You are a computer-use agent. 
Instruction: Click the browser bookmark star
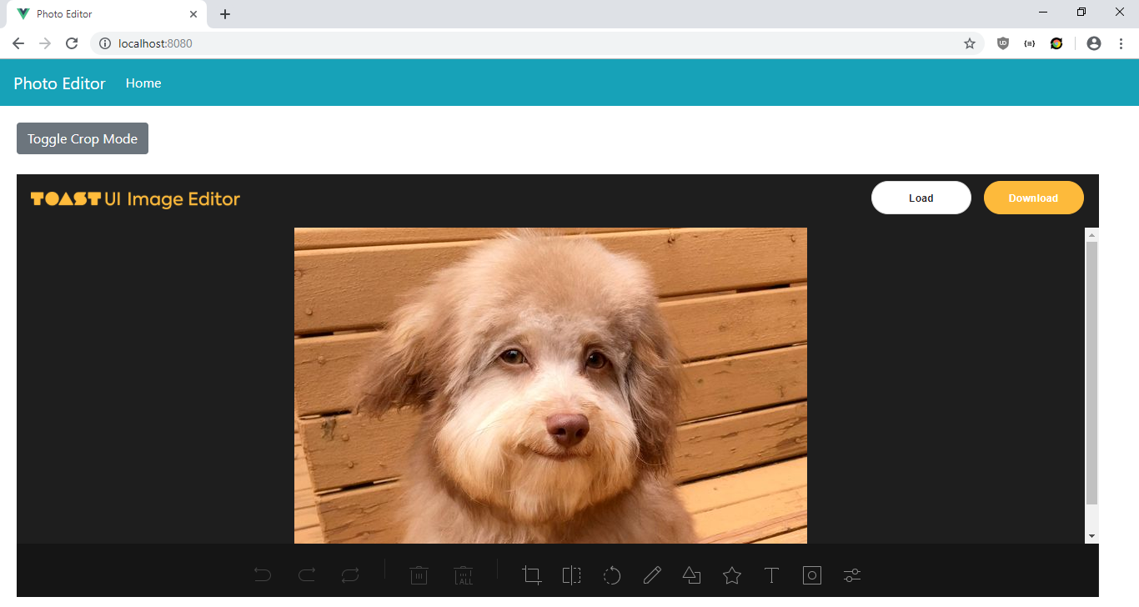coord(970,43)
